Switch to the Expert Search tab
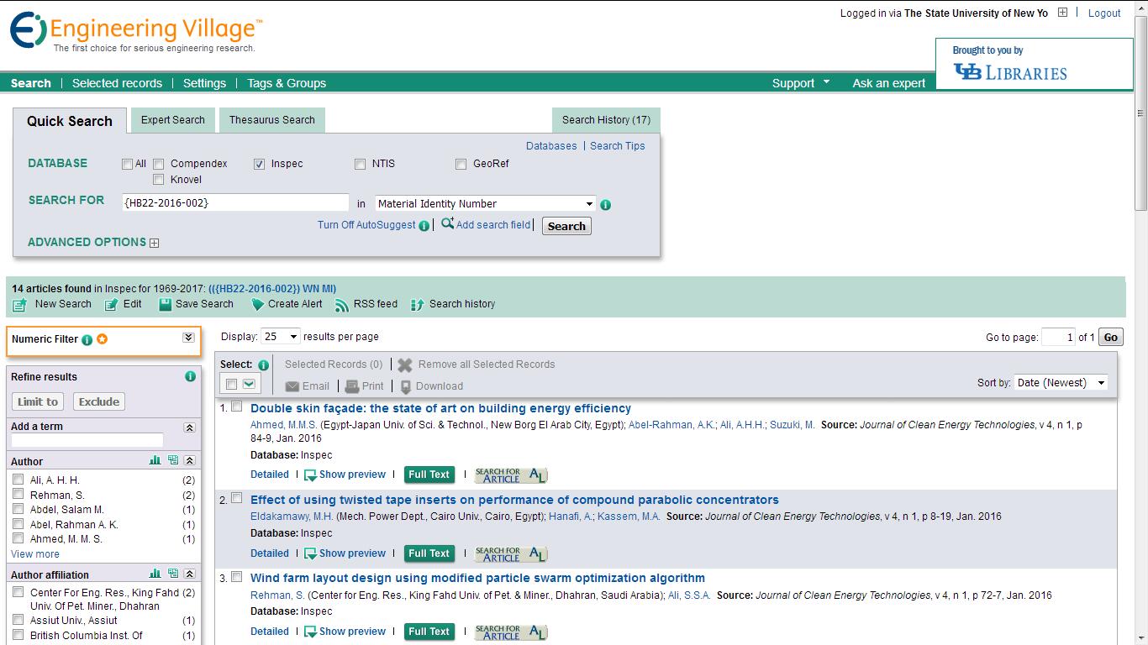Viewport: 1148px width, 645px height. pyautogui.click(x=173, y=120)
